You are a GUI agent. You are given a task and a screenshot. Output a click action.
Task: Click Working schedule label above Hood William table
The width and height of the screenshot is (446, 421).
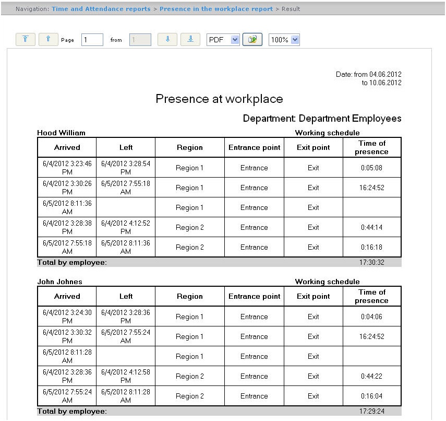(328, 133)
